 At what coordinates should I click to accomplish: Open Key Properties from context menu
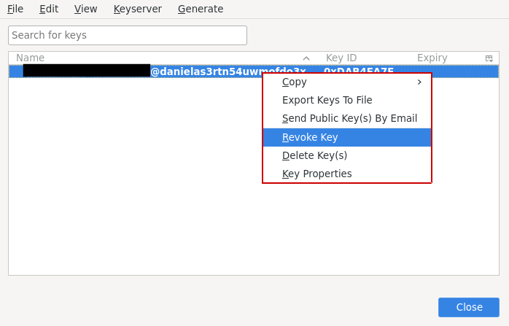[316, 174]
